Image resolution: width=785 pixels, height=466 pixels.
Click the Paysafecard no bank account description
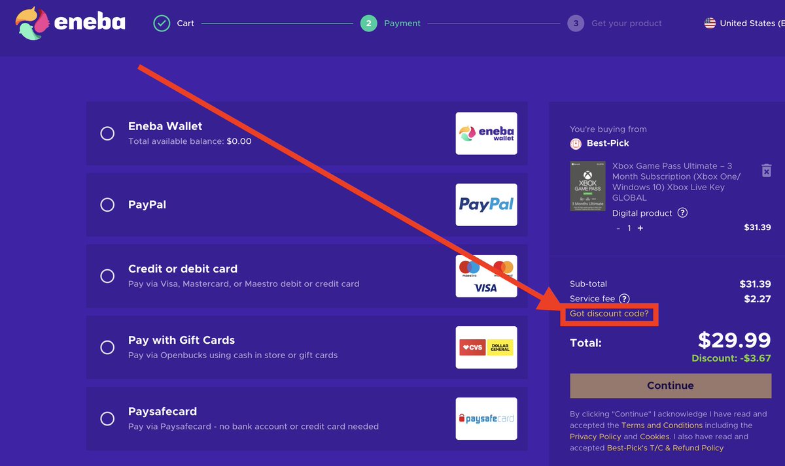[253, 427]
